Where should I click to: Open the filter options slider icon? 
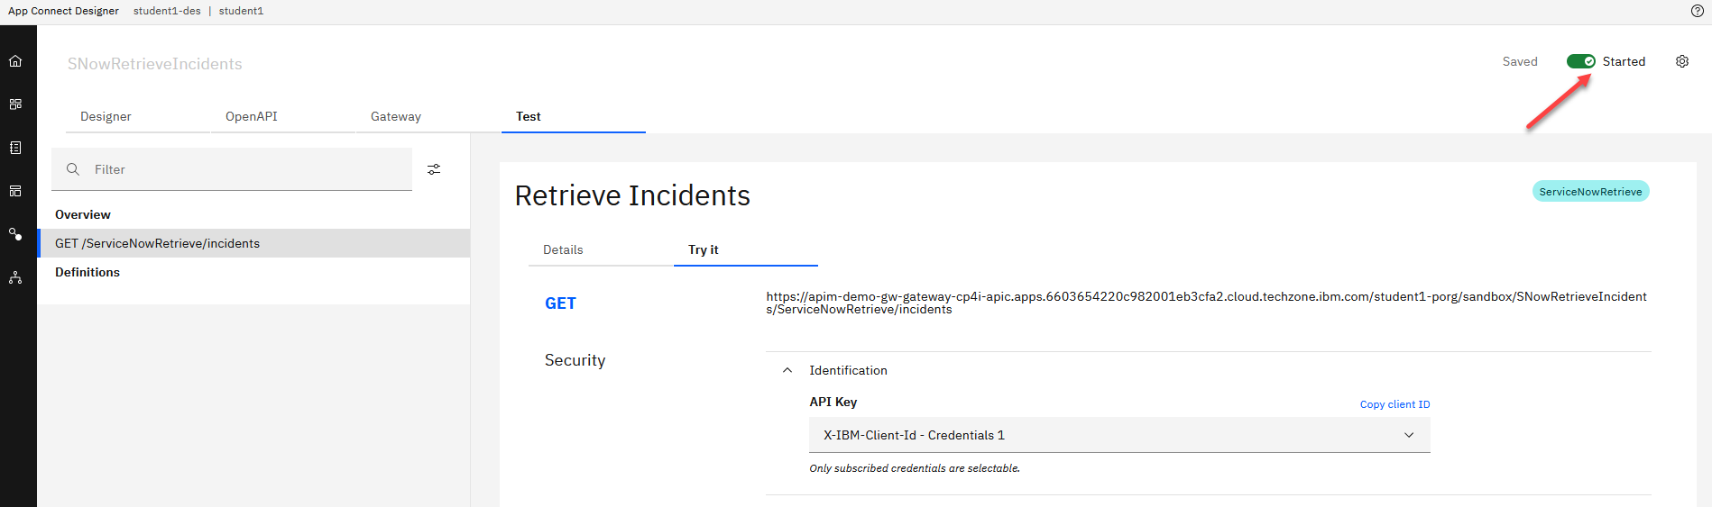[x=434, y=169]
